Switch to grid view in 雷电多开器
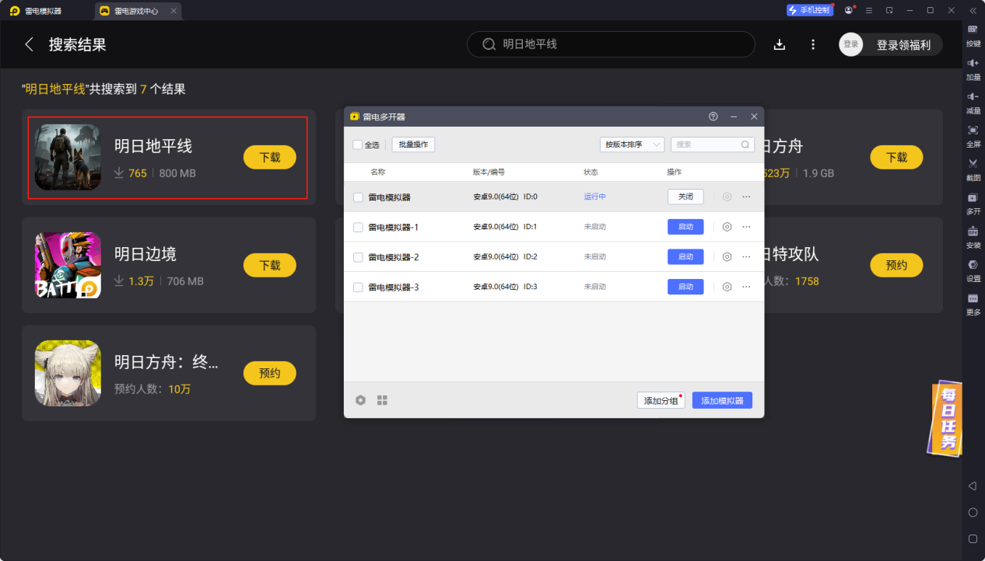Viewport: 985px width, 561px height. click(382, 400)
